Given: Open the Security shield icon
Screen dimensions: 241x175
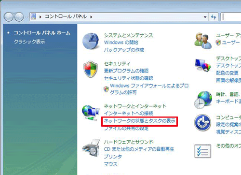Looking at the screenshot, I should pos(91,69).
